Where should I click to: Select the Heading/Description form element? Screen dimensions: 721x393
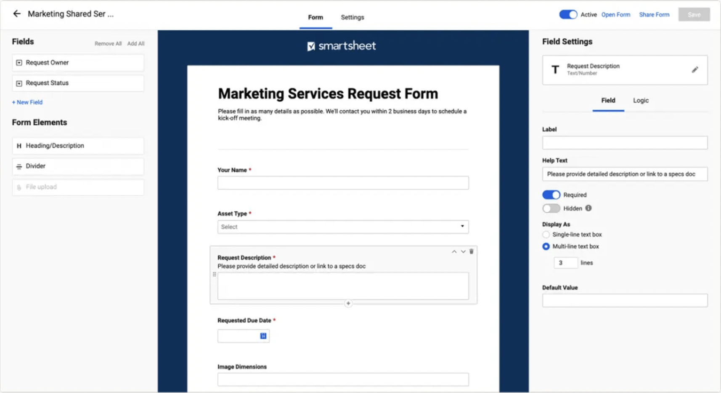pos(77,146)
